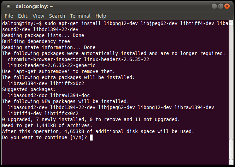The height and width of the screenshot is (167, 235).
Task: Minimize the terminal window
Action: pos(214,6)
